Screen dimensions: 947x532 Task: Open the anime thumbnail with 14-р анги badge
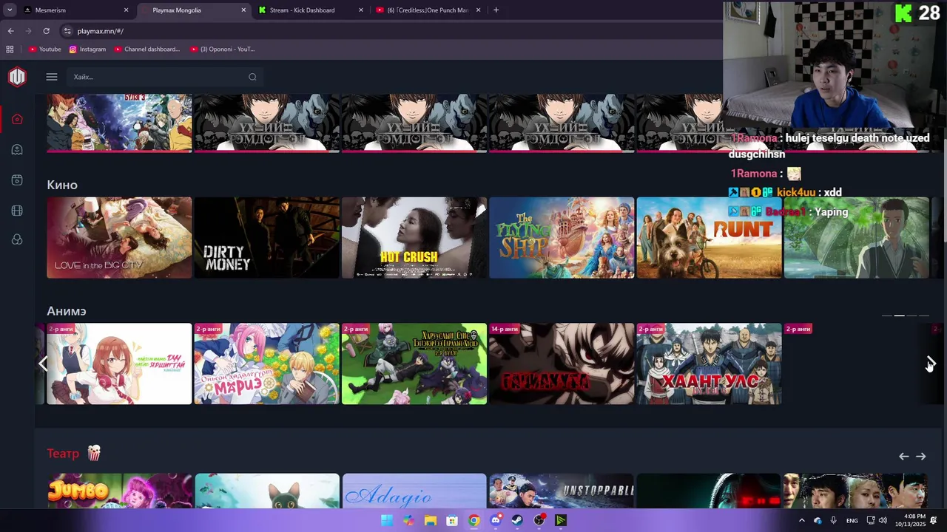562,364
